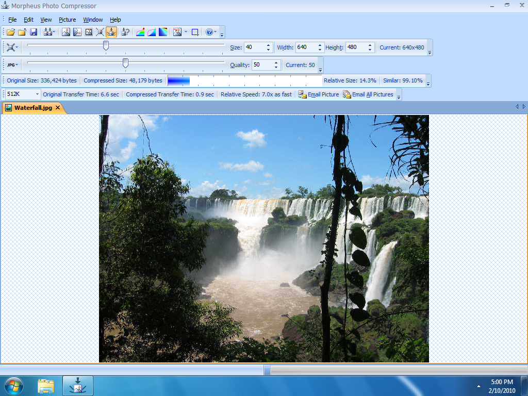Increase Quality with the up stepper

[276, 62]
